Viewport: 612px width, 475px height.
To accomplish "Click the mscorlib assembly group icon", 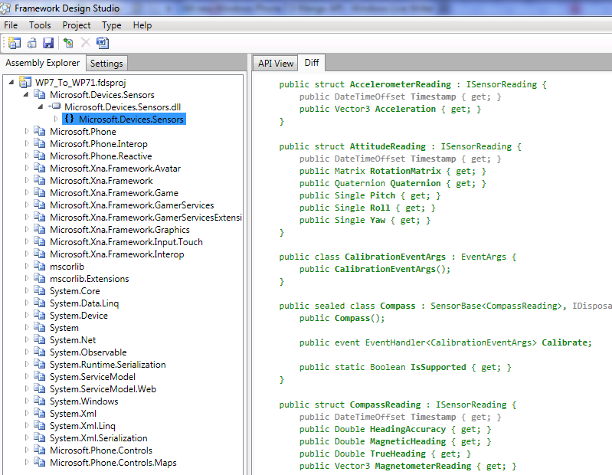I will (39, 266).
